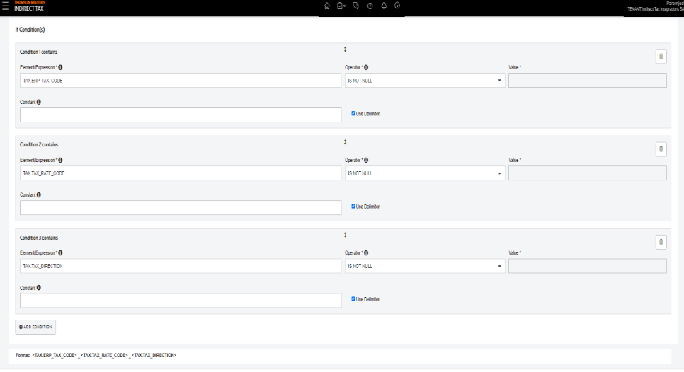Screen dimensions: 684x372
Task: Expand the Operator dropdown in Condition 2
Action: pyautogui.click(x=424, y=173)
